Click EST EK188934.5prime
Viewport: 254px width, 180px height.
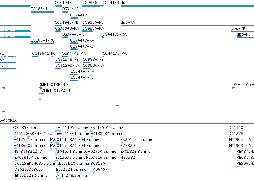point(92,137)
